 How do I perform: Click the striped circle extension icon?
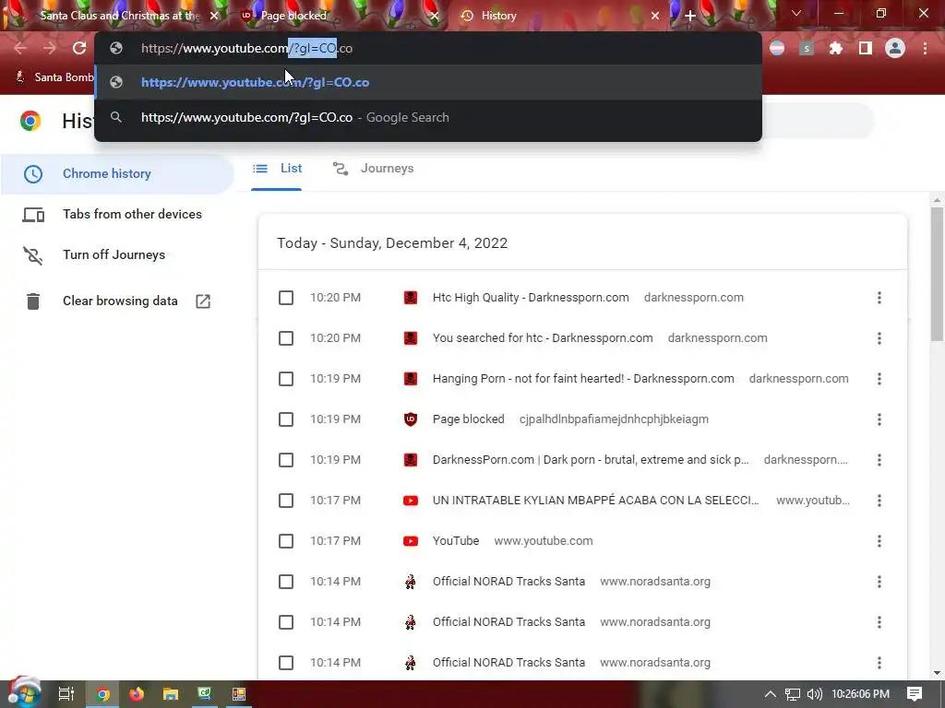point(777,48)
